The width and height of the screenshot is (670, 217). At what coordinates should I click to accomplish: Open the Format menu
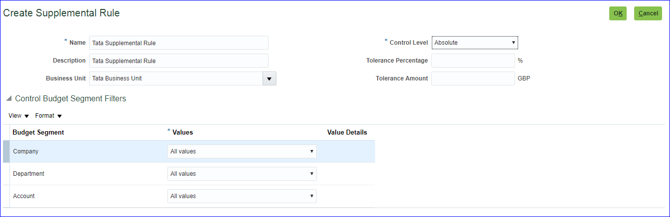tap(48, 116)
